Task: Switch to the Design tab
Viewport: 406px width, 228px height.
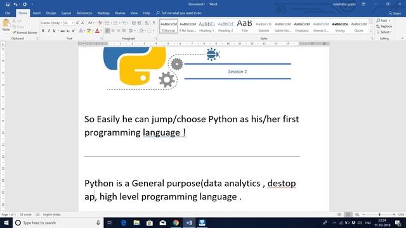Action: point(51,13)
